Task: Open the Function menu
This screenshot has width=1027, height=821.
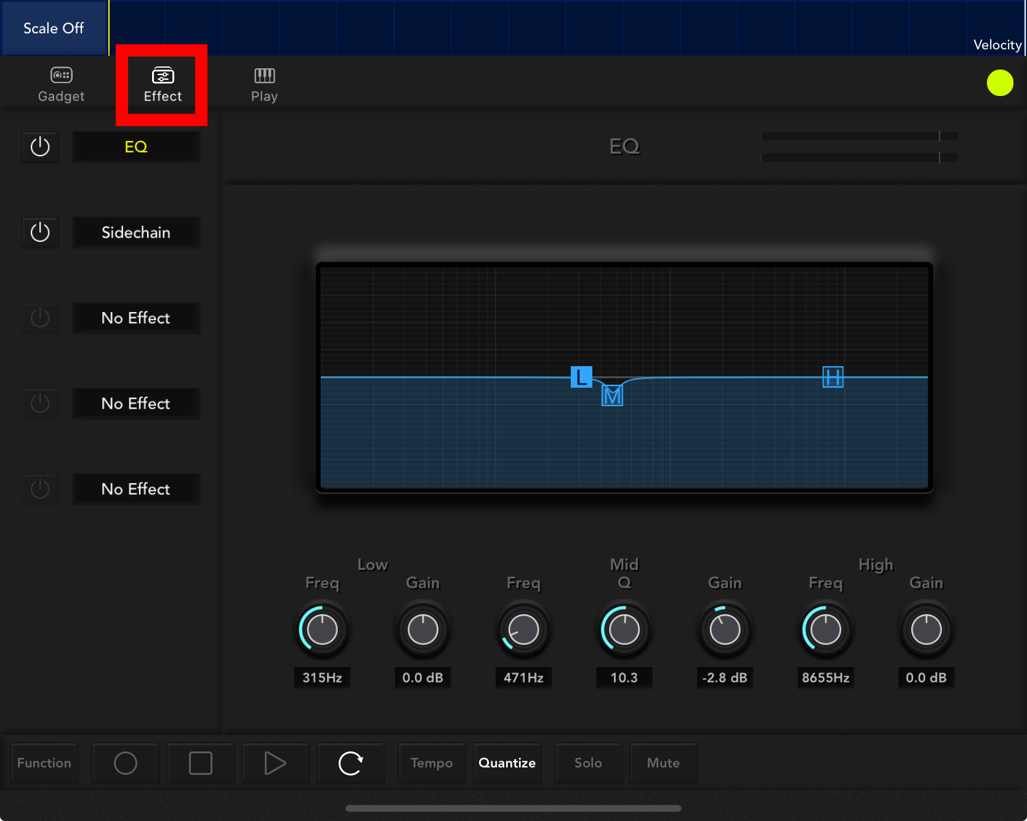Action: click(44, 763)
